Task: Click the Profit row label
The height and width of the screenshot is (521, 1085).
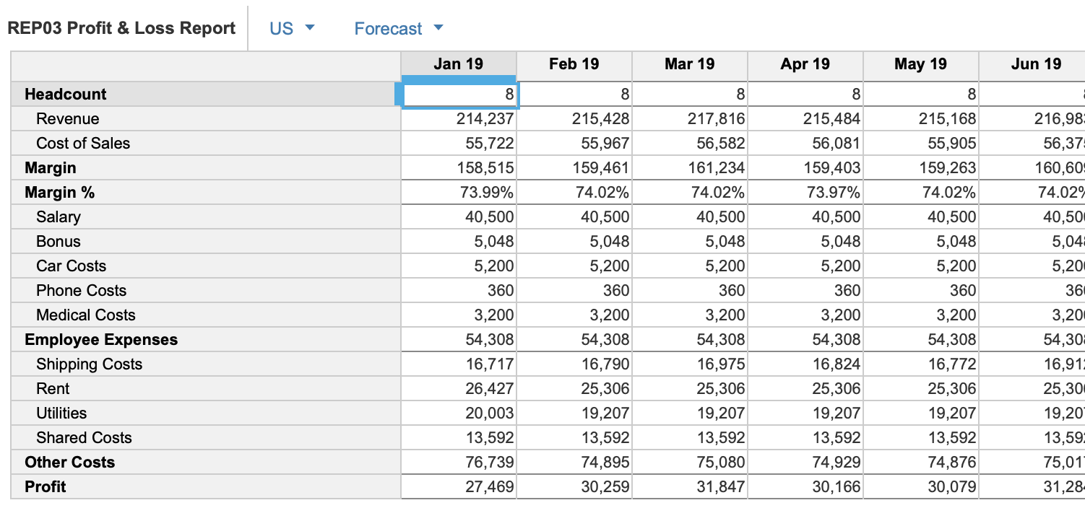Action: point(46,487)
